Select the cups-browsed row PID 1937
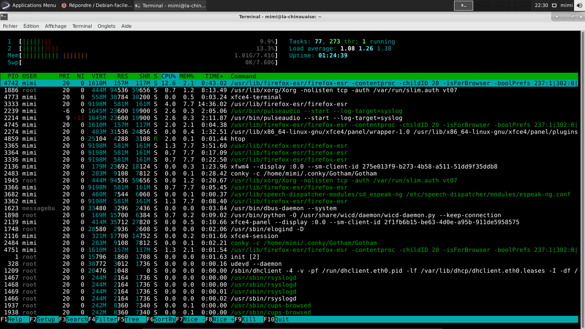 289,306
